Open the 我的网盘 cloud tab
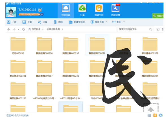Image resolution: width=166 pixels, height=121 pixels. [x=66, y=10]
